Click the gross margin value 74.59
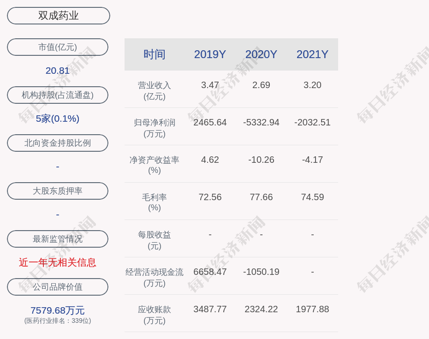The height and width of the screenshot is (339, 429). (x=312, y=197)
